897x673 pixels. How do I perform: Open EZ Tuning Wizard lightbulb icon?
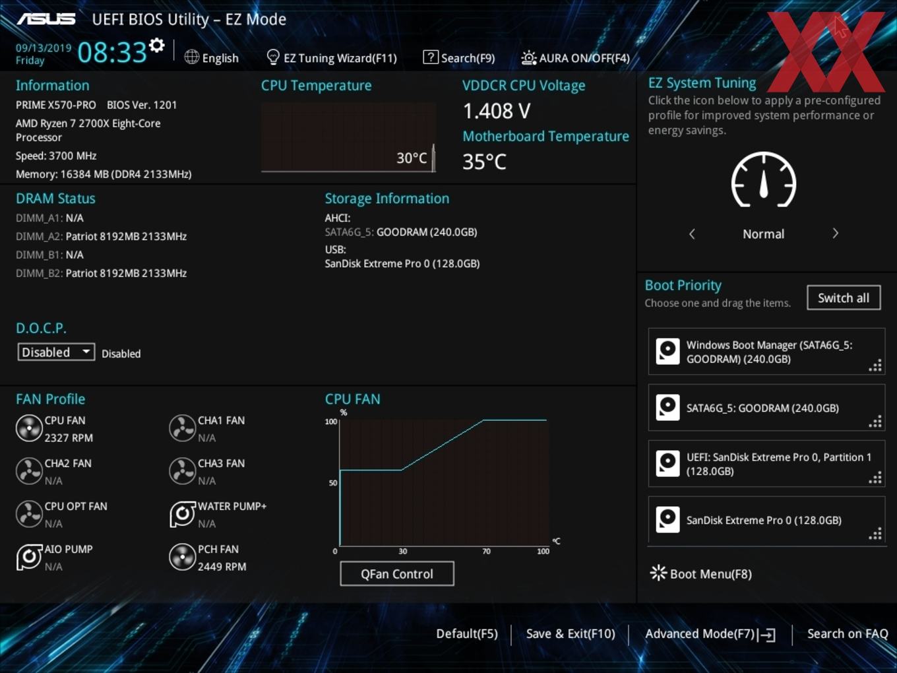(272, 57)
